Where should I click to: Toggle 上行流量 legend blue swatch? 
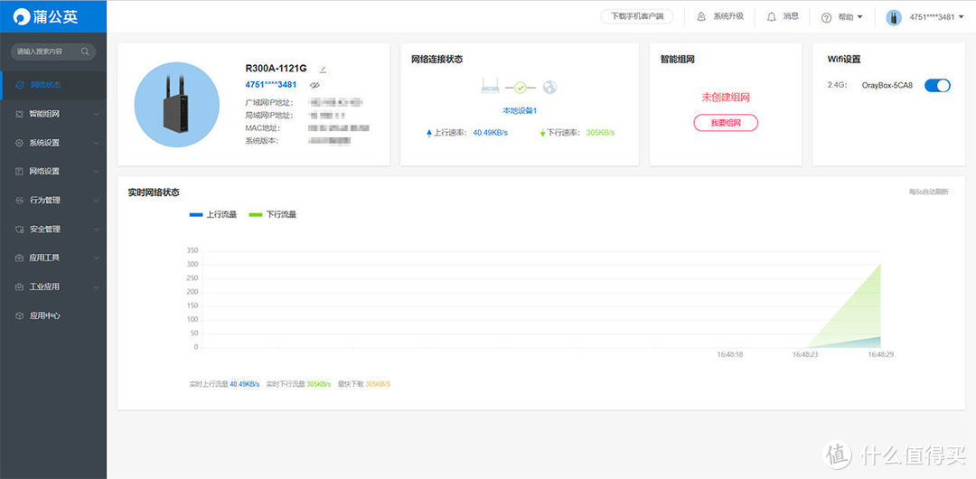tap(196, 214)
